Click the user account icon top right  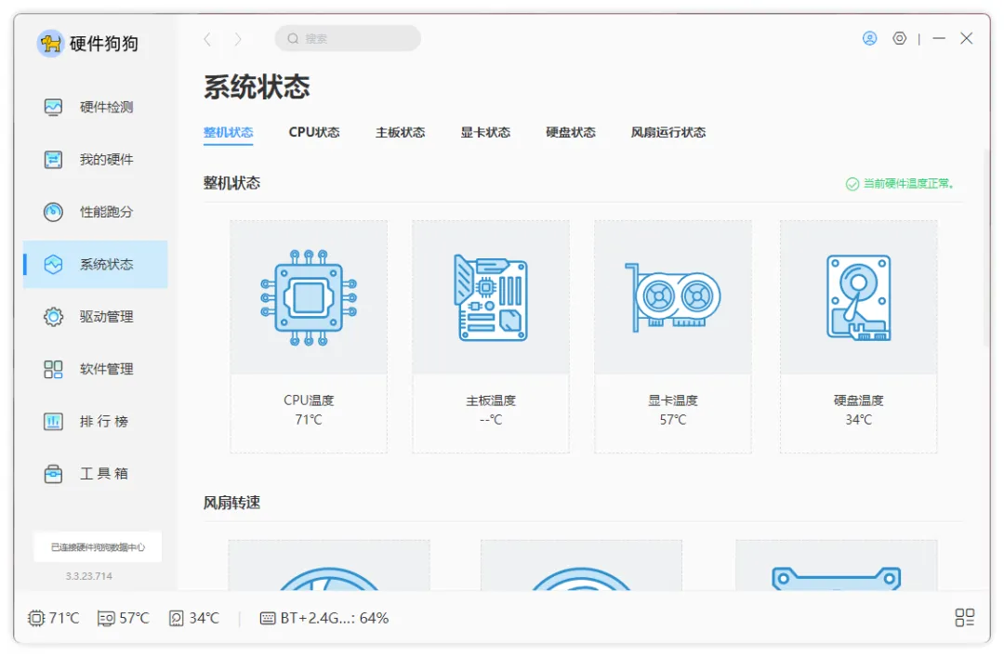click(869, 38)
